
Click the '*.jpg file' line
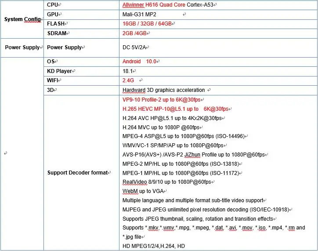tap(132, 237)
